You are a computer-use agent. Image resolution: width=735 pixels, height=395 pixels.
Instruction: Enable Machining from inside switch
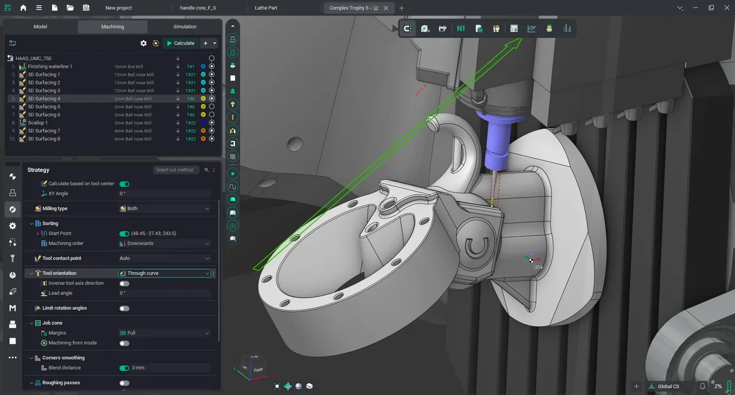(x=124, y=343)
